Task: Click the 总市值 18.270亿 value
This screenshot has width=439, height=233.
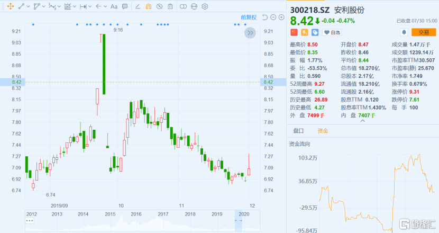Action: (369, 68)
